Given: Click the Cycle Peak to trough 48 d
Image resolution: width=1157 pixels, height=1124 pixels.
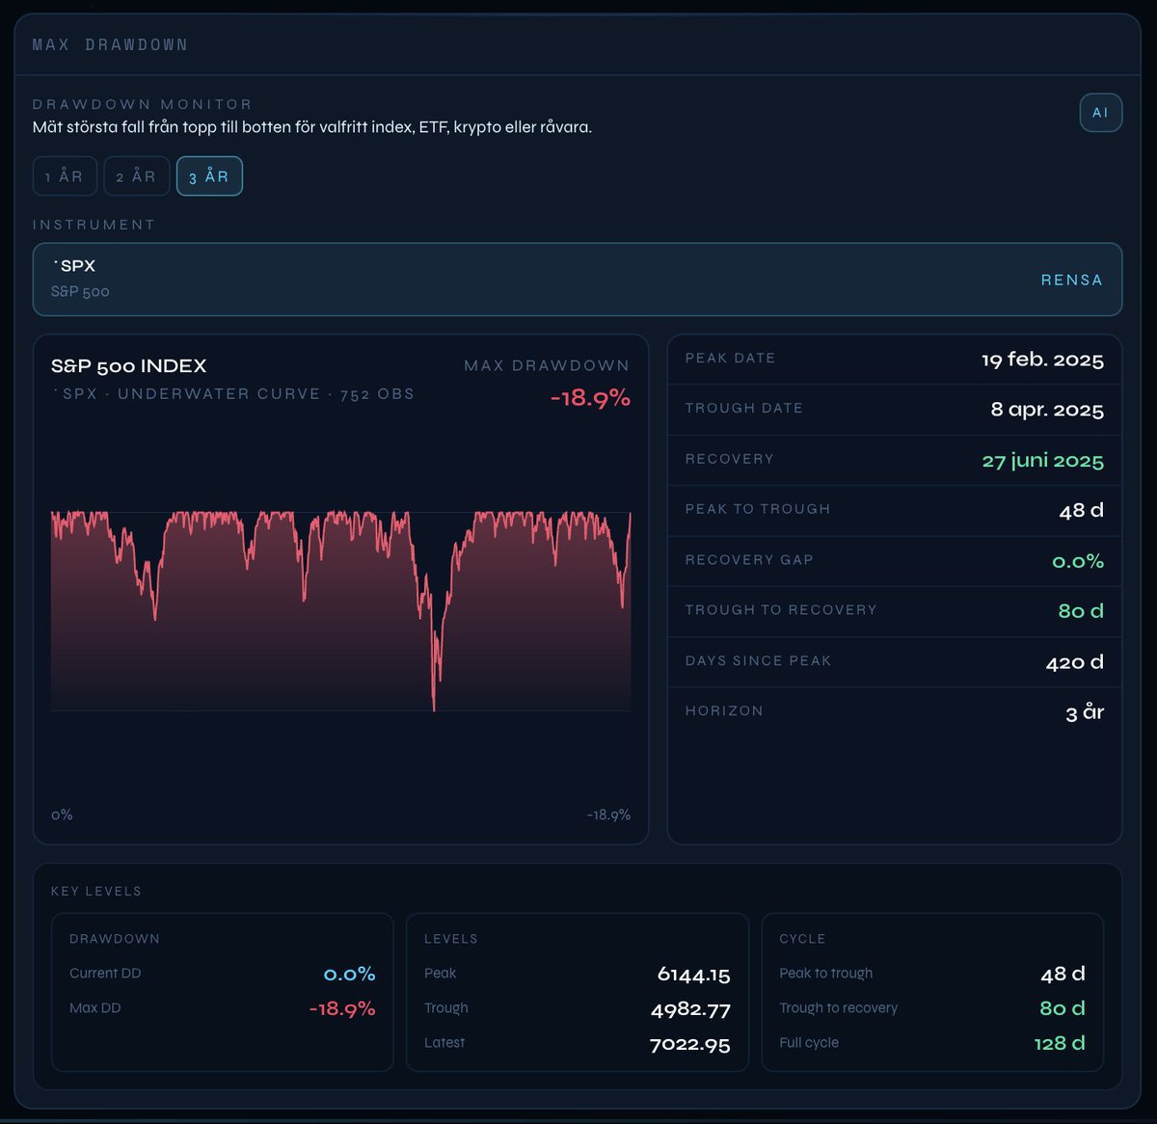Looking at the screenshot, I should pos(1063,975).
